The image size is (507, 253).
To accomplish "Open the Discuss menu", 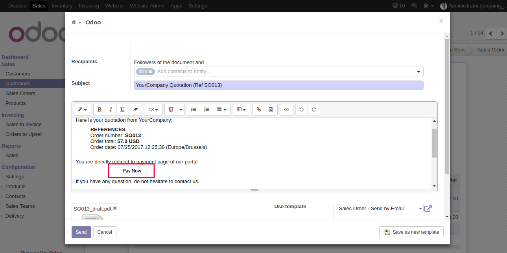I will click(17, 6).
